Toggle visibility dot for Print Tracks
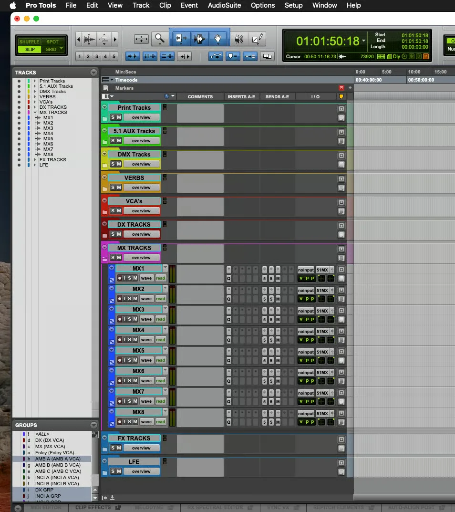Viewport: 455px width, 512px height. [x=19, y=81]
